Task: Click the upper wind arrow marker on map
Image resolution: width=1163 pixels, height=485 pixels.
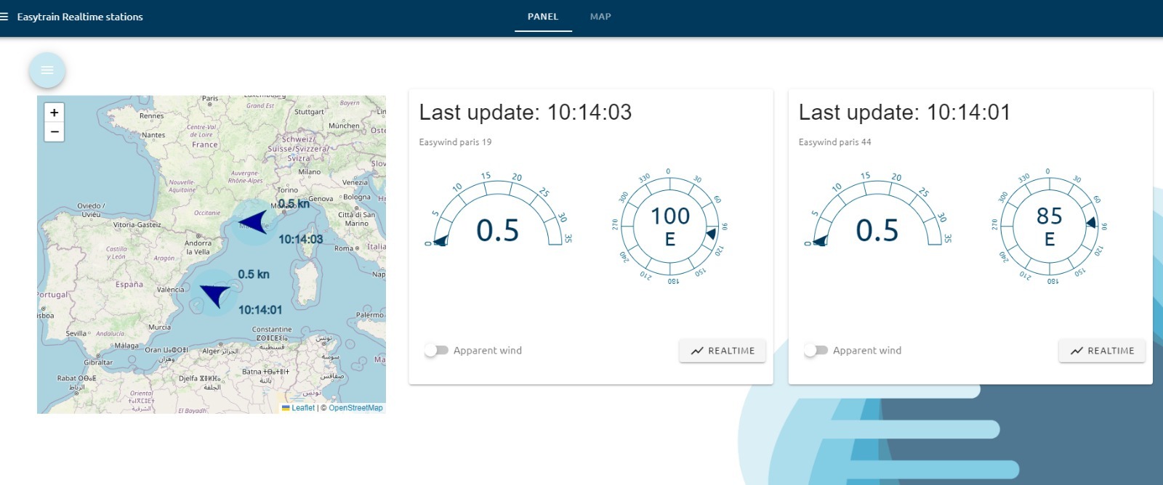Action: (x=254, y=221)
